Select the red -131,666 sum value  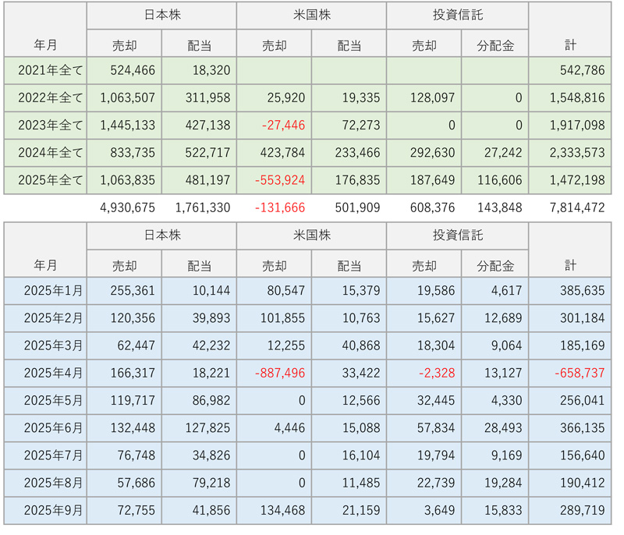[280, 207]
